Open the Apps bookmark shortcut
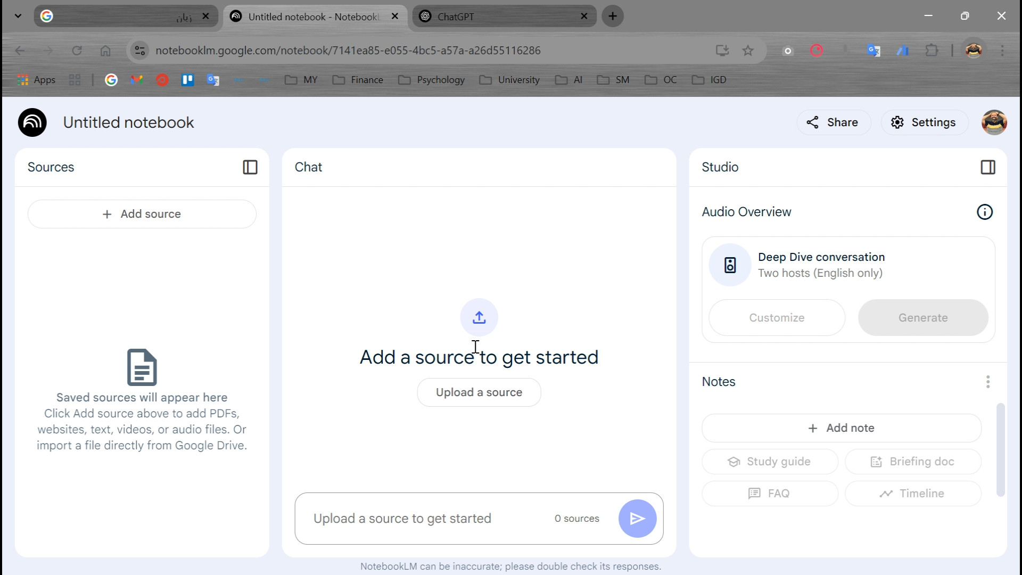The height and width of the screenshot is (575, 1022). pos(36,80)
